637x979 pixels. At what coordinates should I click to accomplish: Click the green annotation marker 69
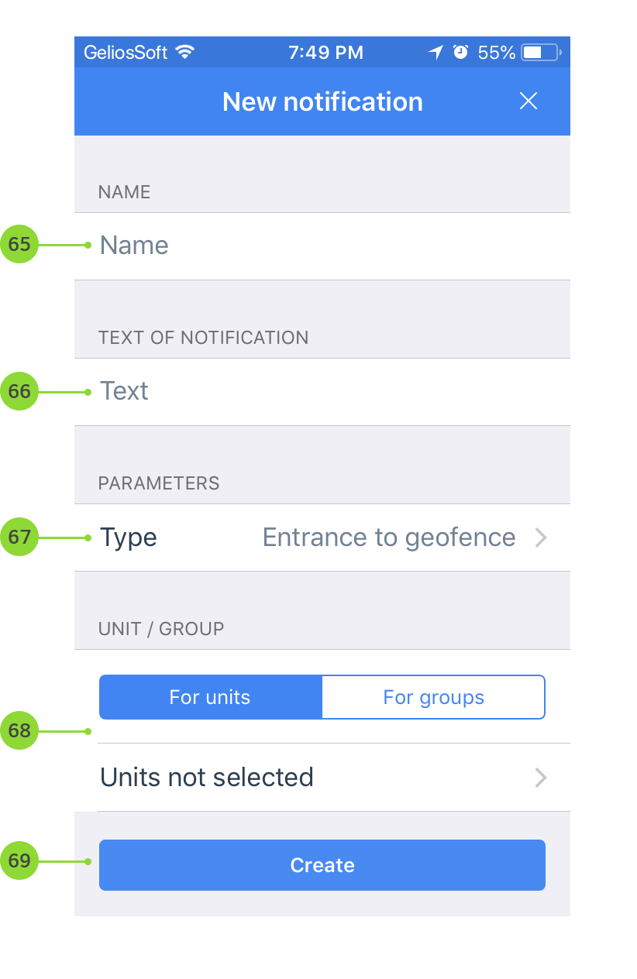pyautogui.click(x=19, y=861)
